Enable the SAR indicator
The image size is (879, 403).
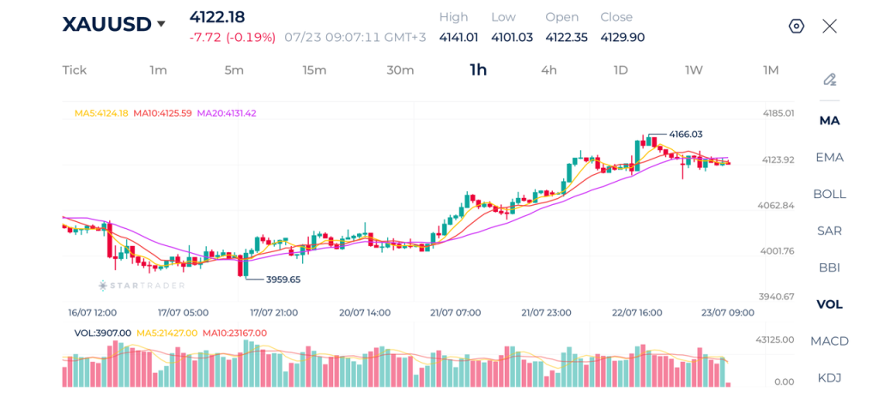[x=830, y=231]
